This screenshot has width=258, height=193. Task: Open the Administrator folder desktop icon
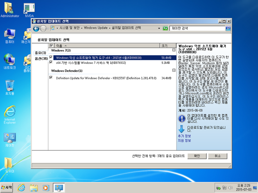9,9
